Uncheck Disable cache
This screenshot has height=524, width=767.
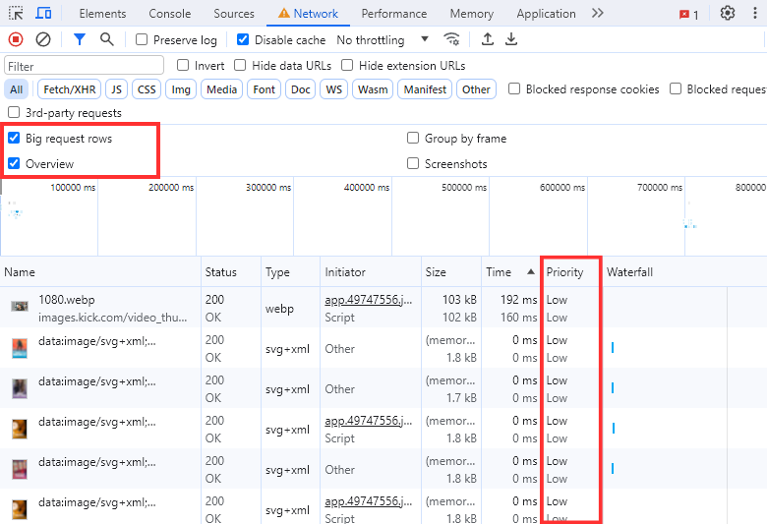pyautogui.click(x=243, y=39)
